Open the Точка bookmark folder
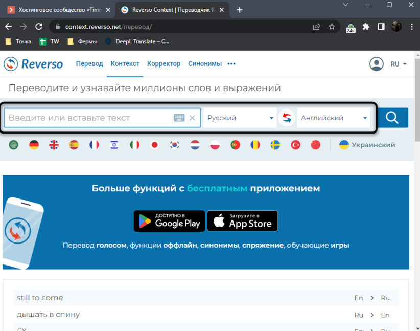 pos(18,41)
